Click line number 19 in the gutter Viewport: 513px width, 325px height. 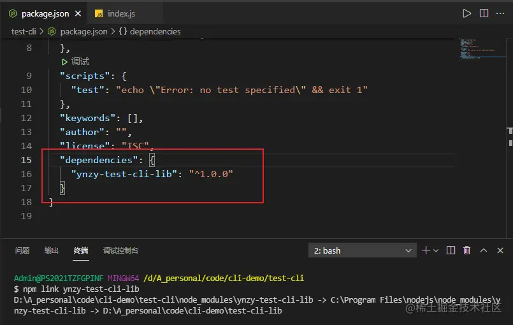pyautogui.click(x=27, y=216)
